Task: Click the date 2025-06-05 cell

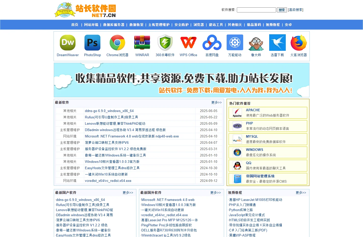Action: click(x=209, y=111)
